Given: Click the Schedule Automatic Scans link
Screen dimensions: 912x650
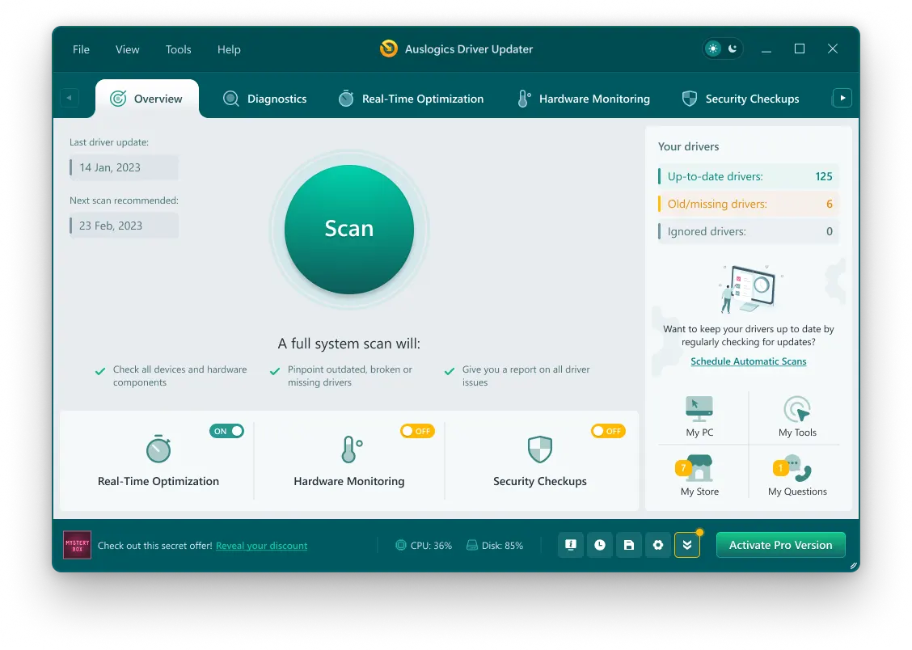Looking at the screenshot, I should (x=749, y=361).
